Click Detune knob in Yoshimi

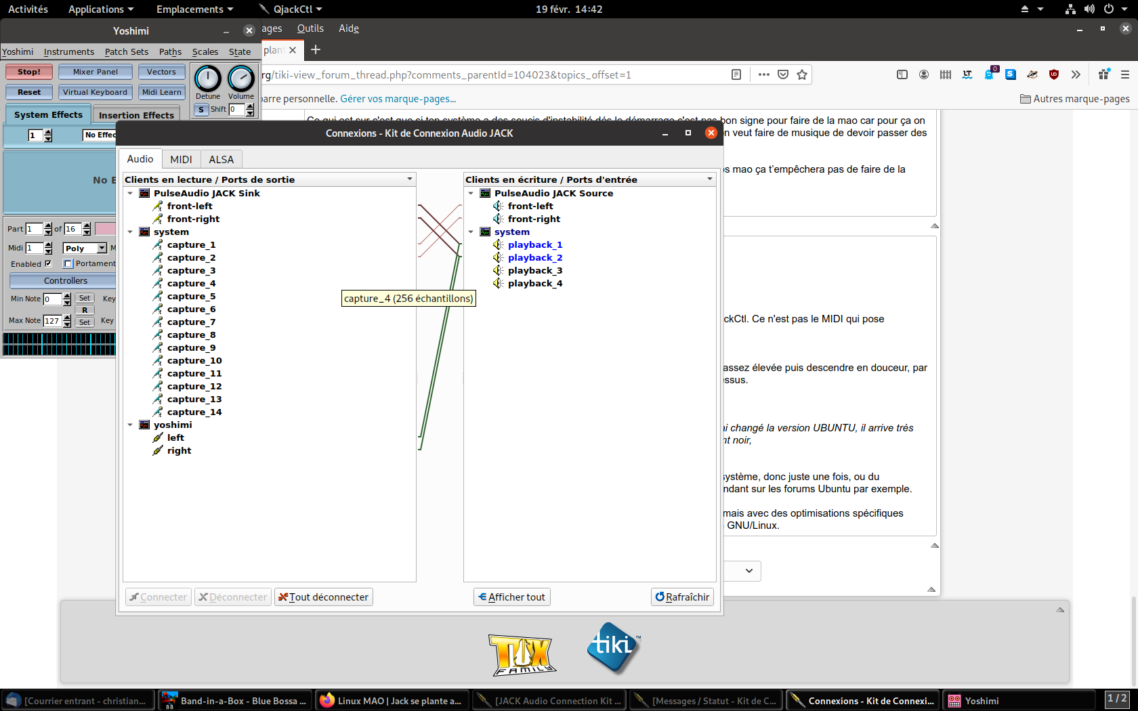coord(208,79)
